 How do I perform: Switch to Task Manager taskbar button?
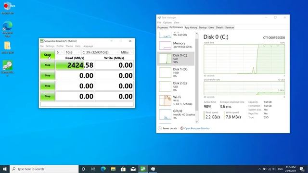point(153,169)
